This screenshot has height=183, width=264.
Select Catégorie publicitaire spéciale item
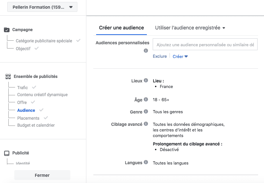pos(44,41)
